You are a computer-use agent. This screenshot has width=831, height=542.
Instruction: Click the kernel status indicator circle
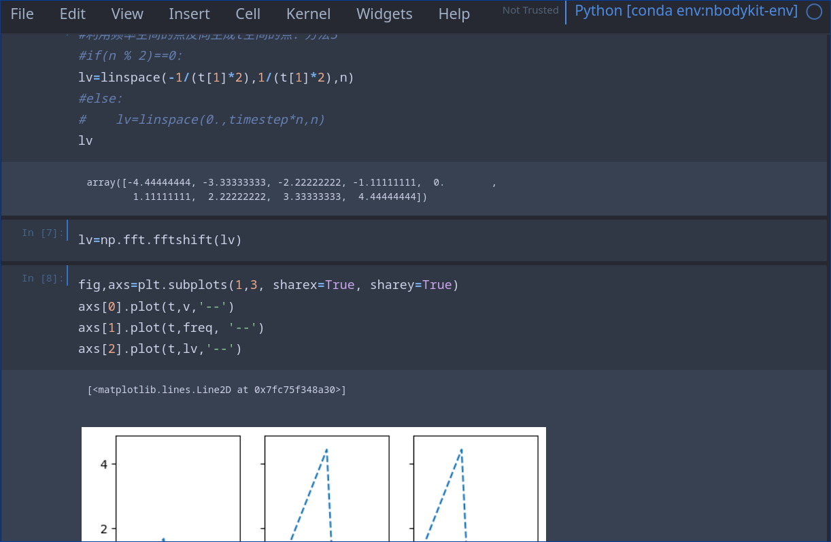coord(814,12)
